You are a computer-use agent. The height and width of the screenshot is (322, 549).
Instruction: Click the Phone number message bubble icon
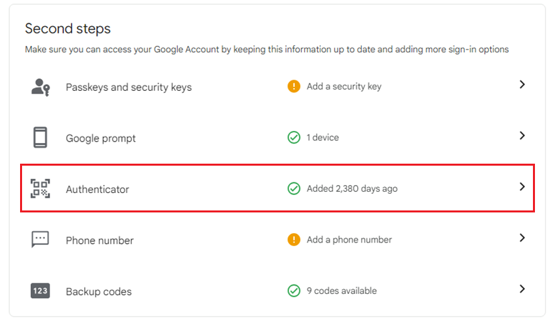(x=40, y=239)
